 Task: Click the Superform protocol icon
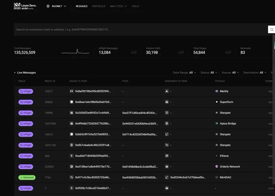[217, 102]
